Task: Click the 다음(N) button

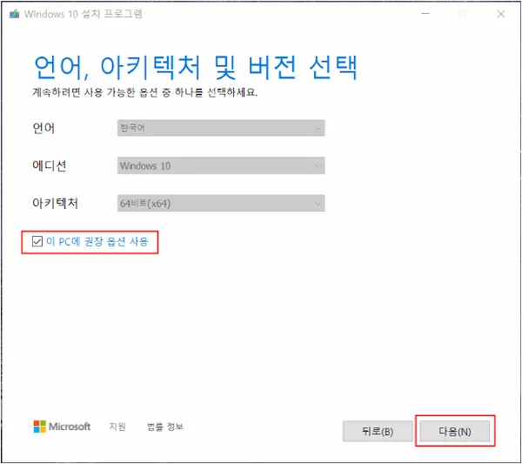Action: pos(455,432)
